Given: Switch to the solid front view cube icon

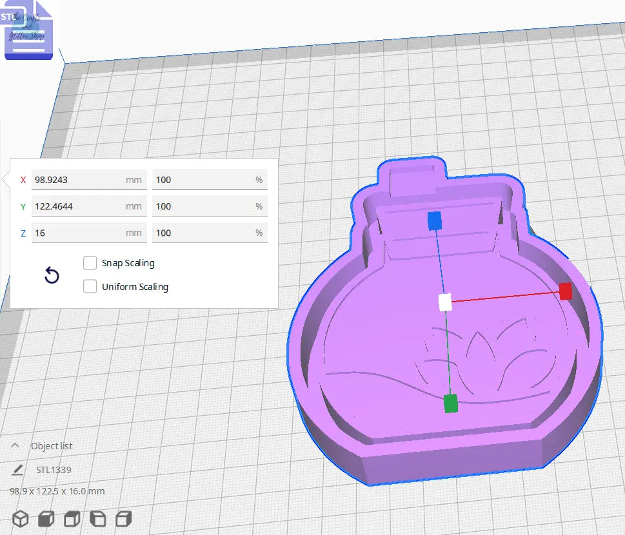Looking at the screenshot, I should coord(45,518).
